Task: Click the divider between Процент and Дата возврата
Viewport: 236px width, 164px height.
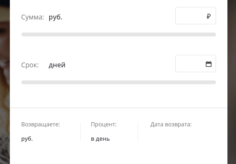Action: click(x=138, y=131)
